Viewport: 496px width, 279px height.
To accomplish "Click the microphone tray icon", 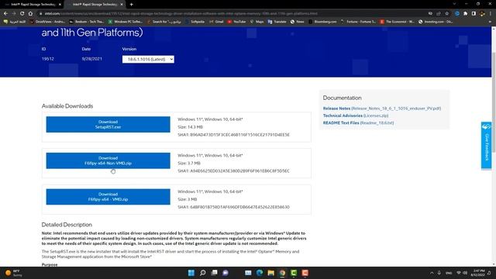I will 439,273.
